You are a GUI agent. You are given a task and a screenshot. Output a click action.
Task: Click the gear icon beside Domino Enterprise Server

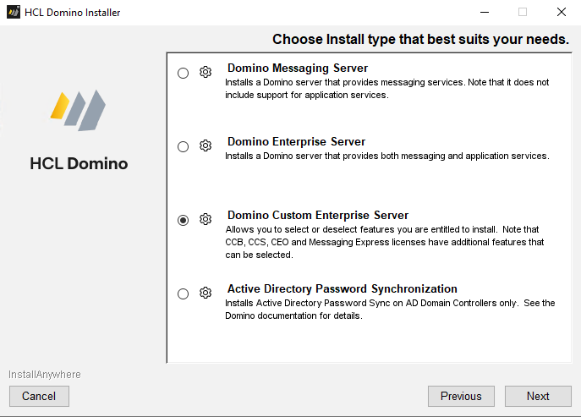point(206,145)
